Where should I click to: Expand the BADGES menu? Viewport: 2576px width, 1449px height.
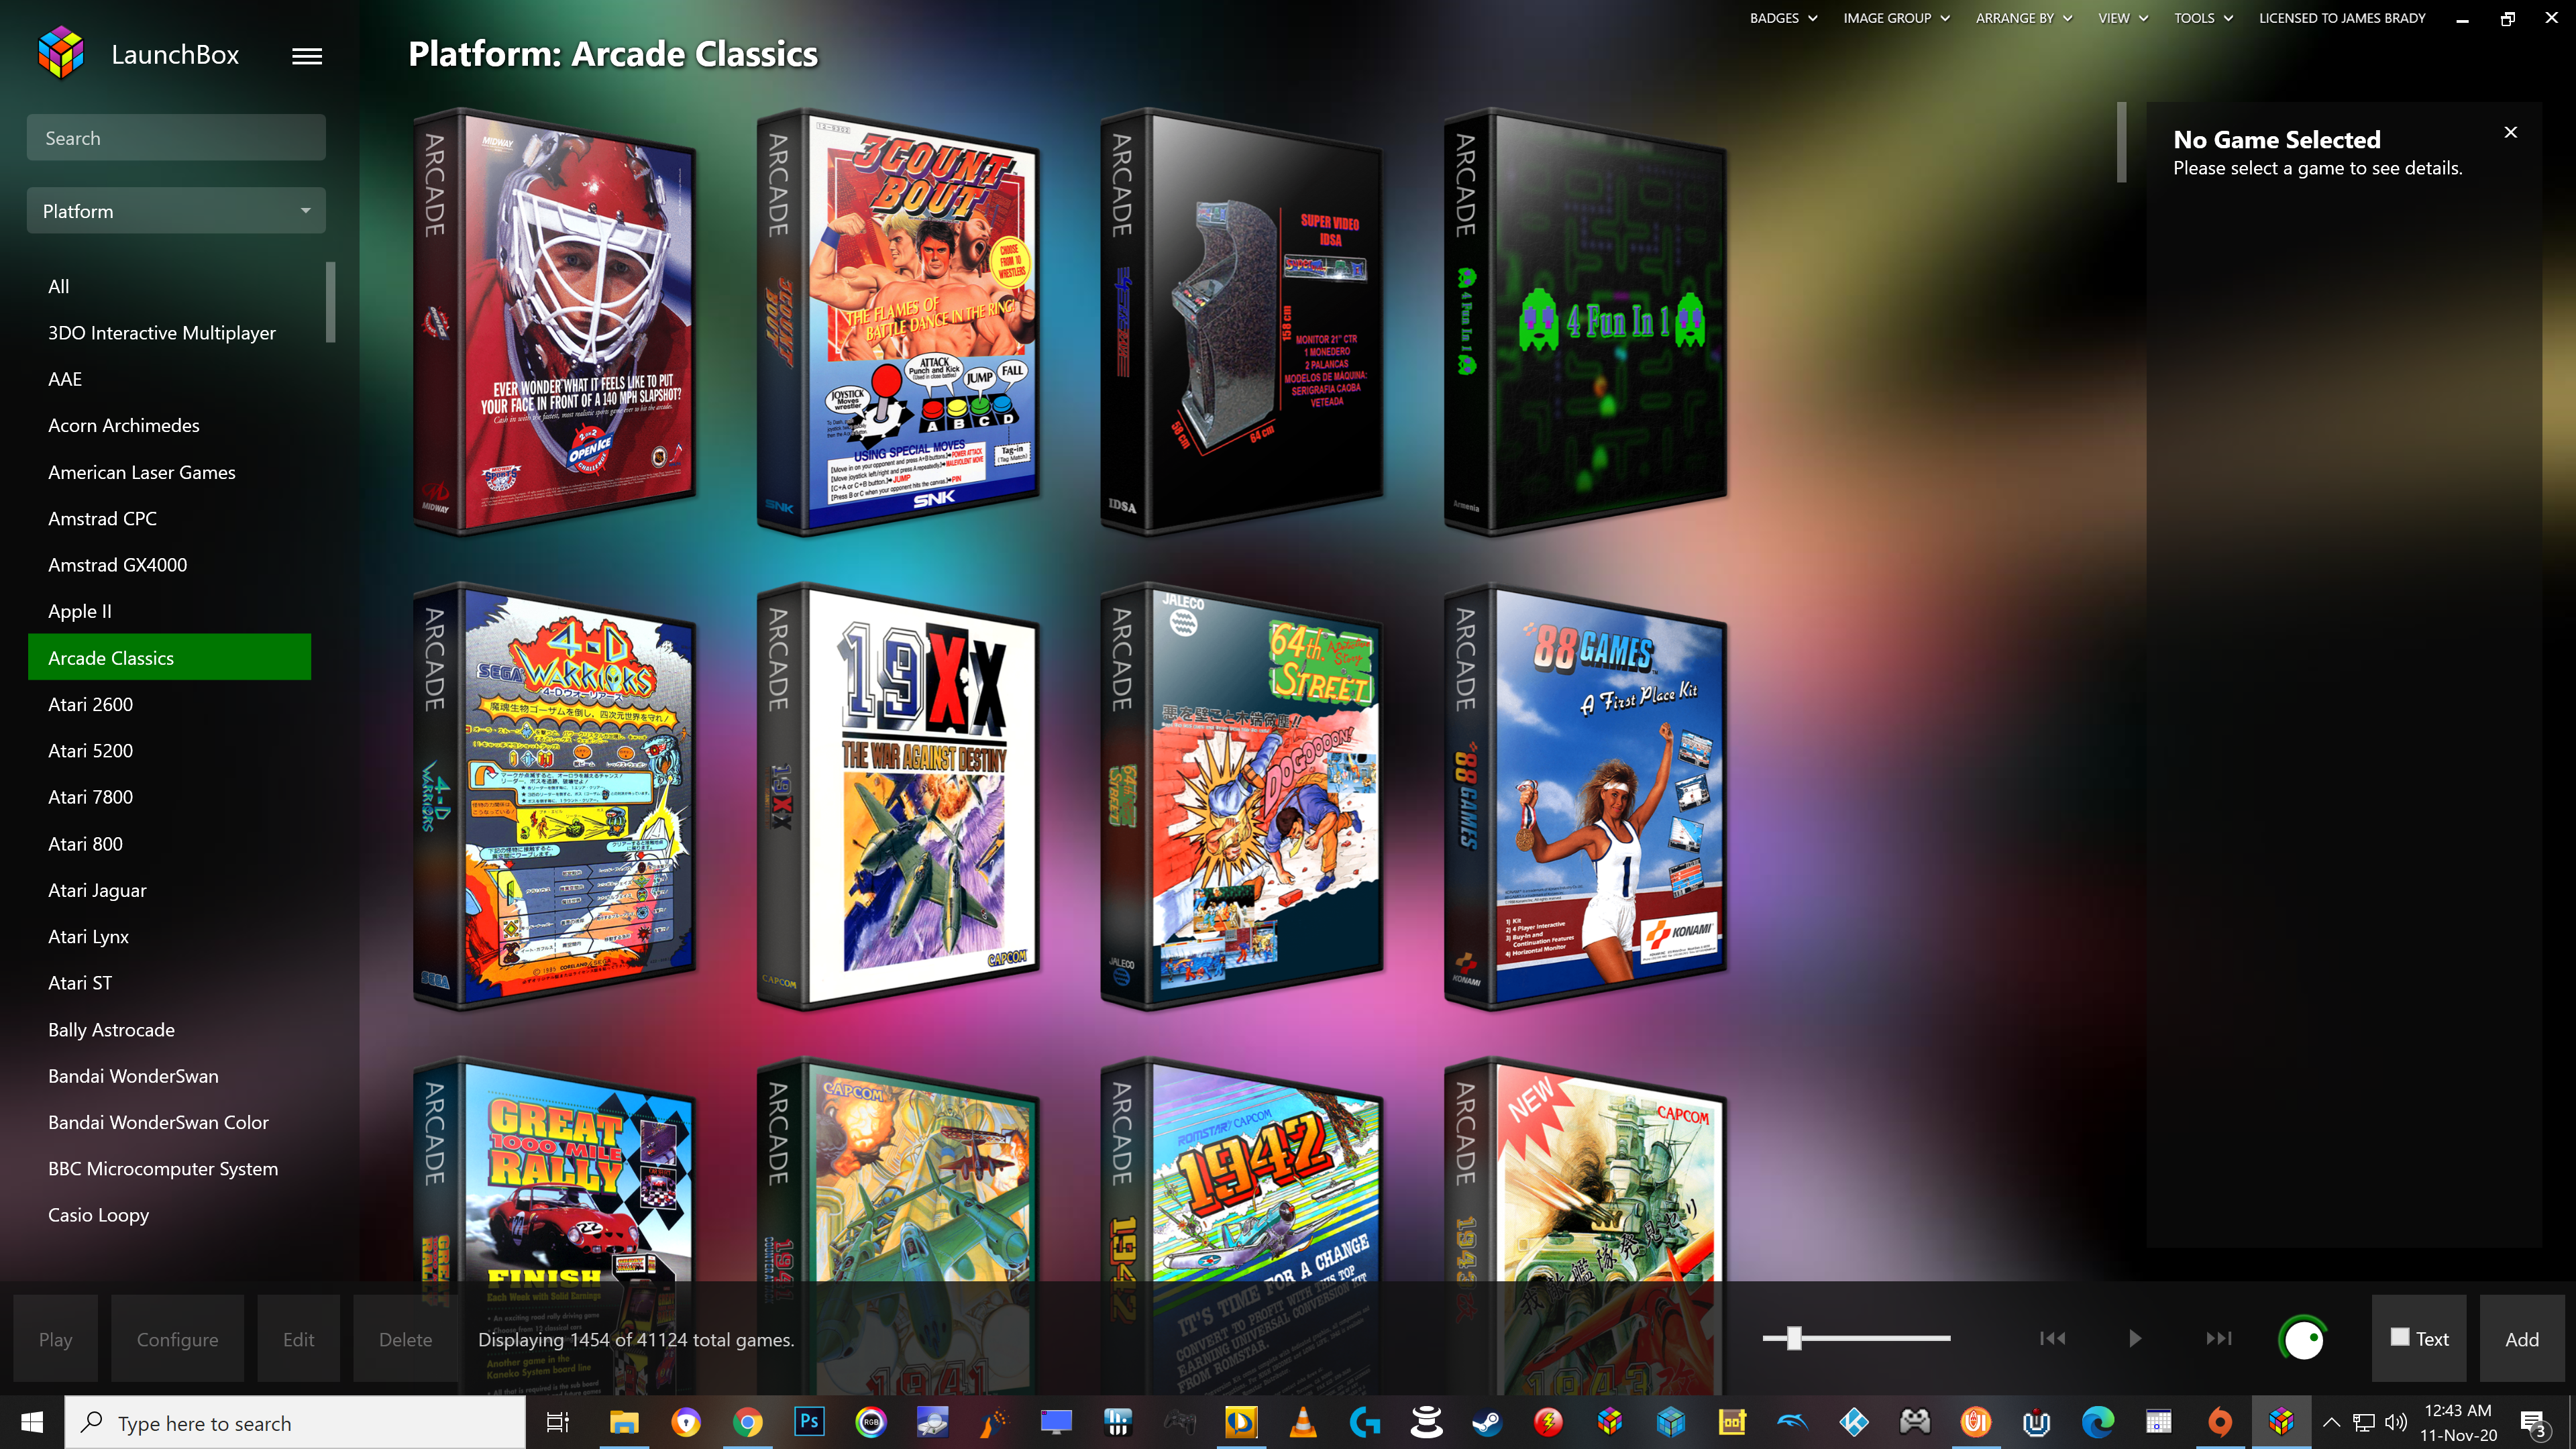click(x=1783, y=18)
